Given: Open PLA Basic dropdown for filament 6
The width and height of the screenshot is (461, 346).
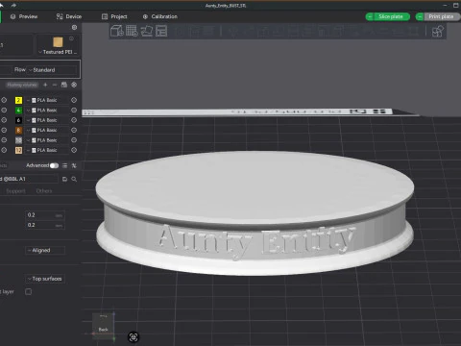Looking at the screenshot, I should [x=47, y=120].
